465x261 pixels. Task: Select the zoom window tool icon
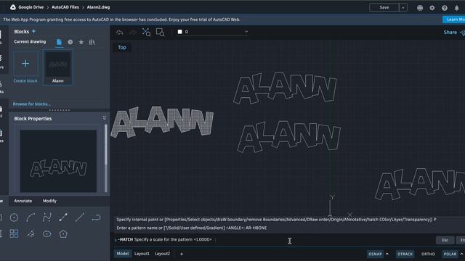click(x=160, y=32)
